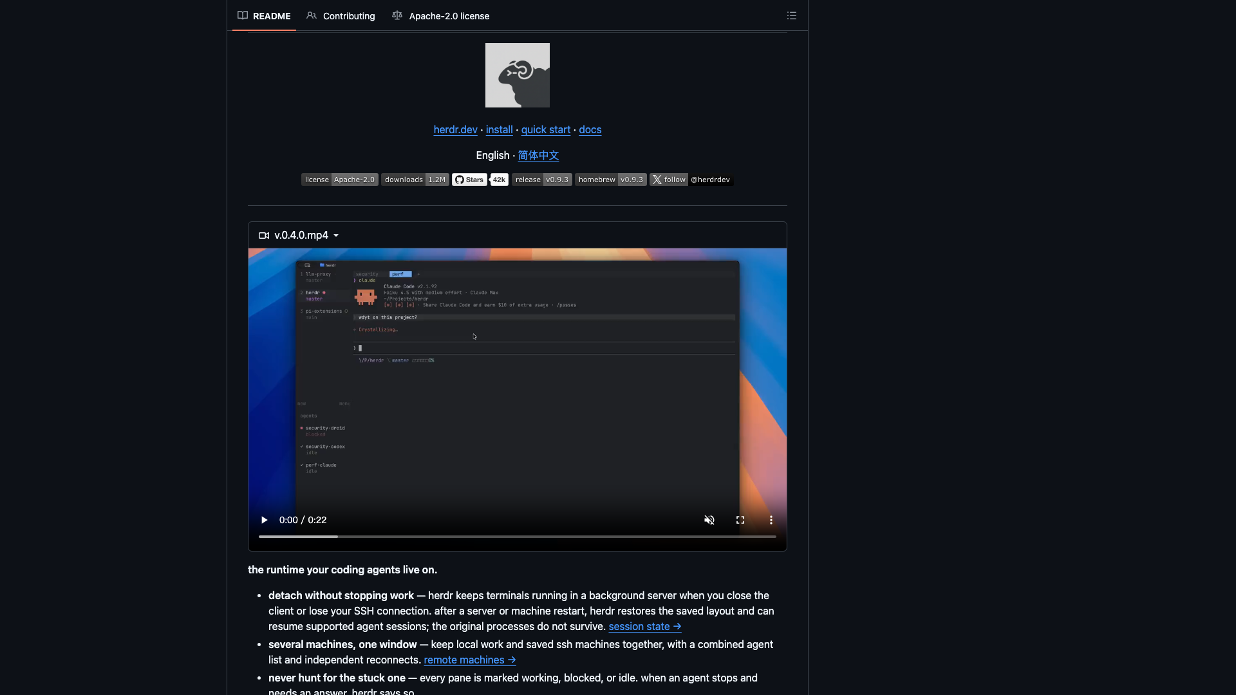Click the license Apache-2.0 badge

coord(339,180)
